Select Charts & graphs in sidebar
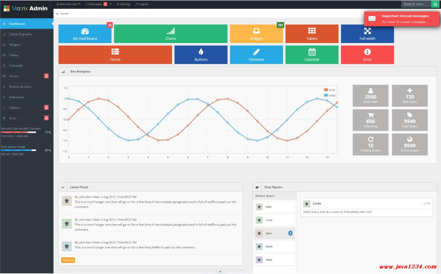441x274 pixels. click(x=20, y=34)
